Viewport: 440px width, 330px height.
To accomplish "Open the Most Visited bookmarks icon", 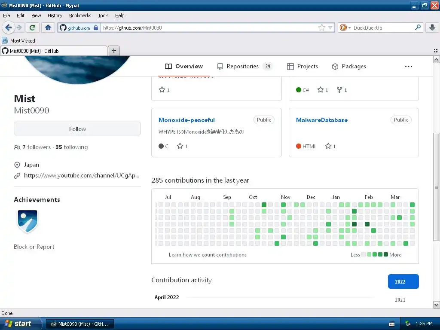I will pyautogui.click(x=5, y=40).
